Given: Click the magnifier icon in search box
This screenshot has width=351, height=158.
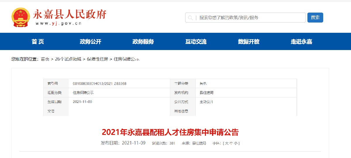Looking at the screenshot, I should [x=190, y=18].
